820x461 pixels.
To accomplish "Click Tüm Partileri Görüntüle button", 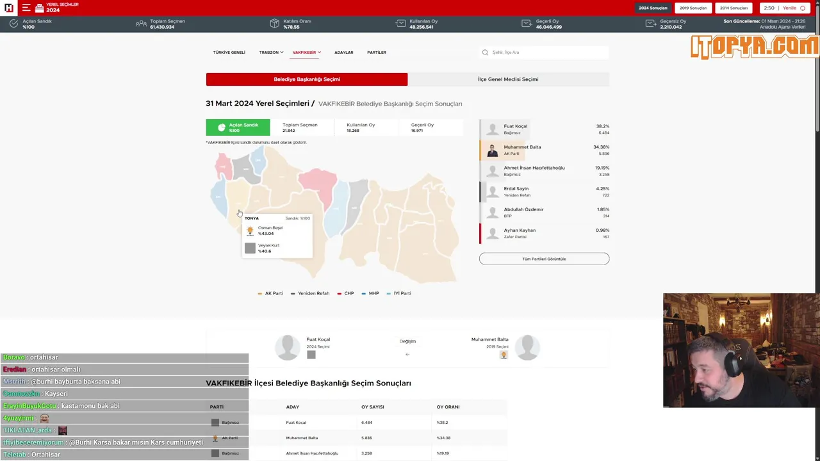I will [x=544, y=259].
